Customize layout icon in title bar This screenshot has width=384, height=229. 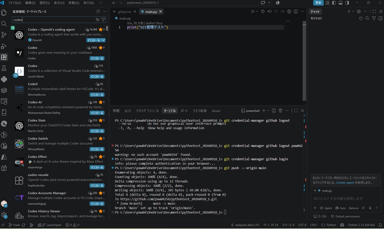pos(327,3)
